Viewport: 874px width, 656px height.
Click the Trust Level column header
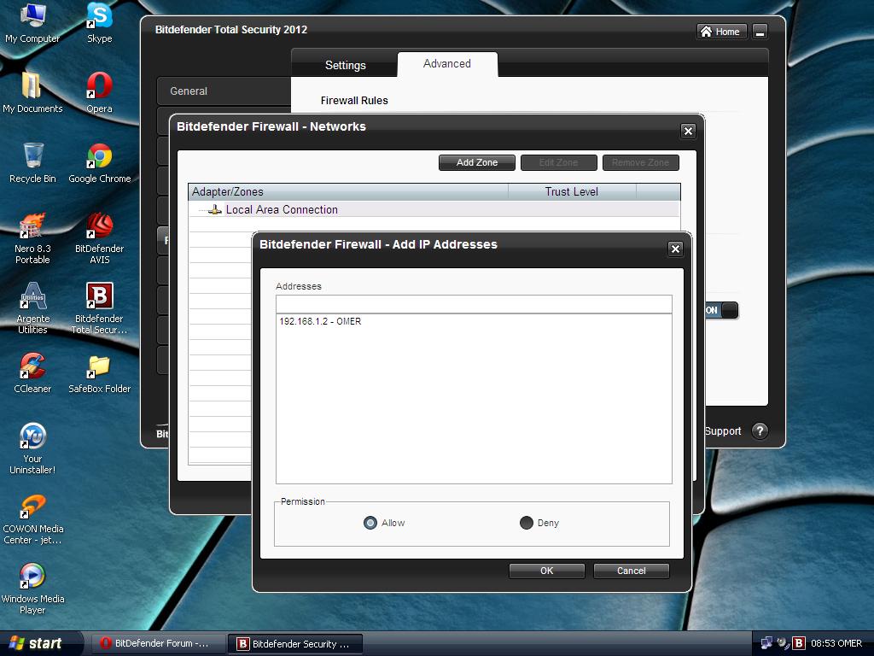tap(572, 192)
